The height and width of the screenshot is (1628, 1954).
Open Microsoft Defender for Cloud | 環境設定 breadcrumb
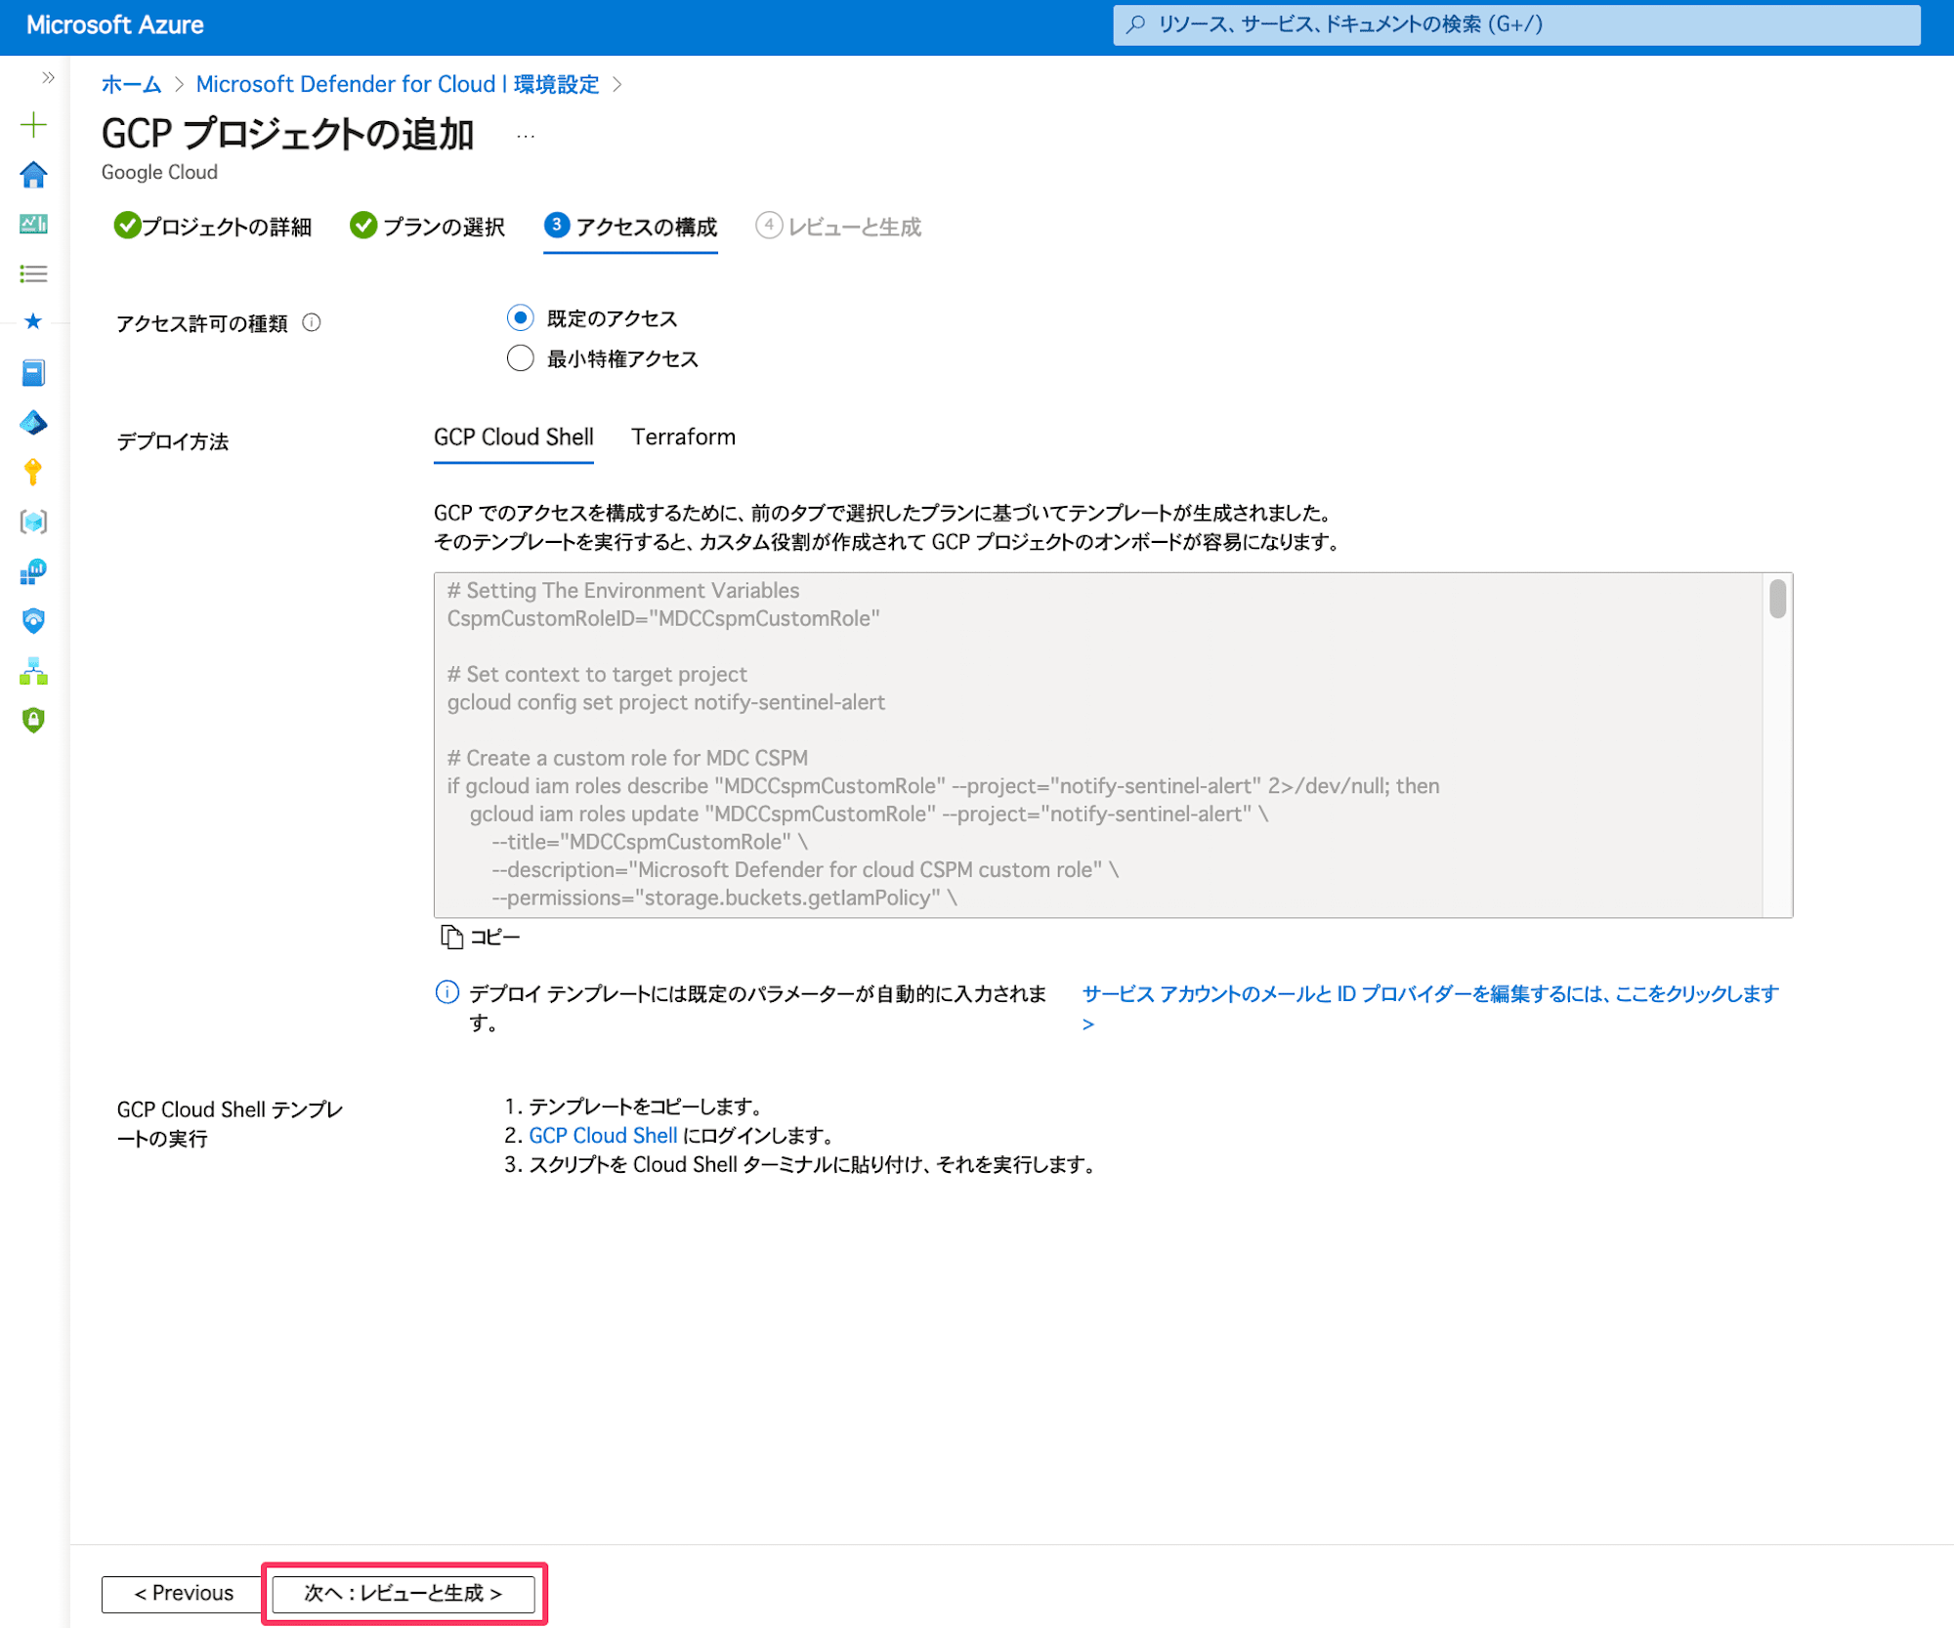[x=398, y=84]
